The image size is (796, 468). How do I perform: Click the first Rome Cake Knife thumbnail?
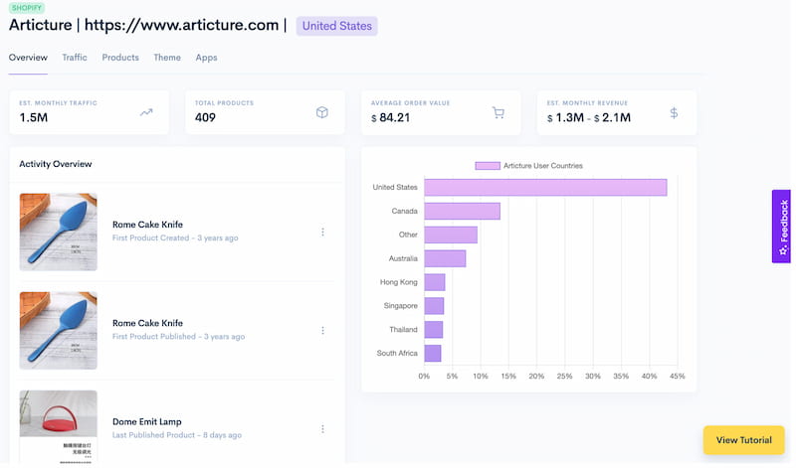pos(59,232)
